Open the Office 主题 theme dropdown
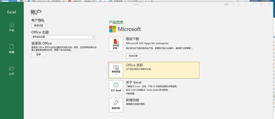This screenshot has height=119, width=275. pyautogui.click(x=63, y=37)
